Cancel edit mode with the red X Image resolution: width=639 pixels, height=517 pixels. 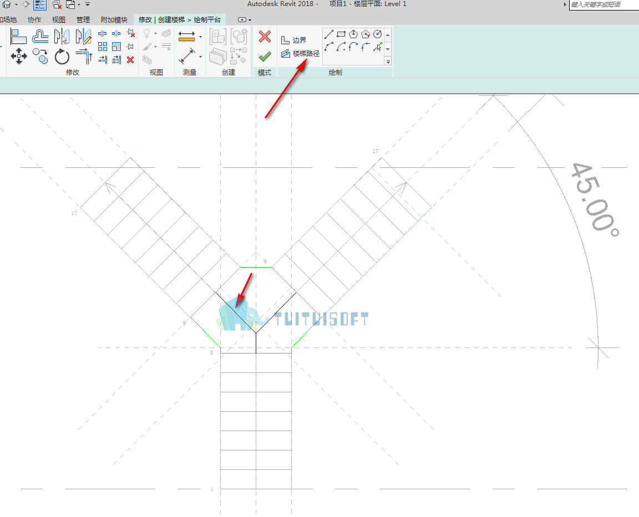pos(265,37)
